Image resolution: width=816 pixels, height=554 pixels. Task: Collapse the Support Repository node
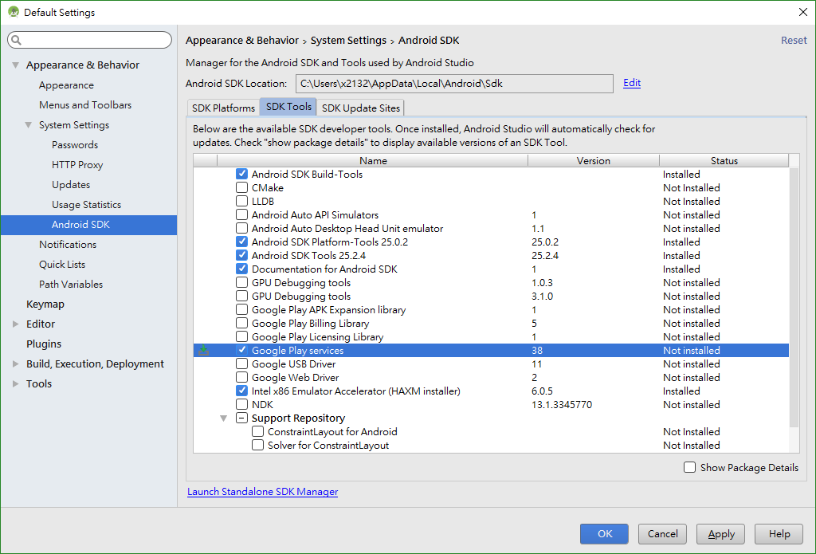223,418
